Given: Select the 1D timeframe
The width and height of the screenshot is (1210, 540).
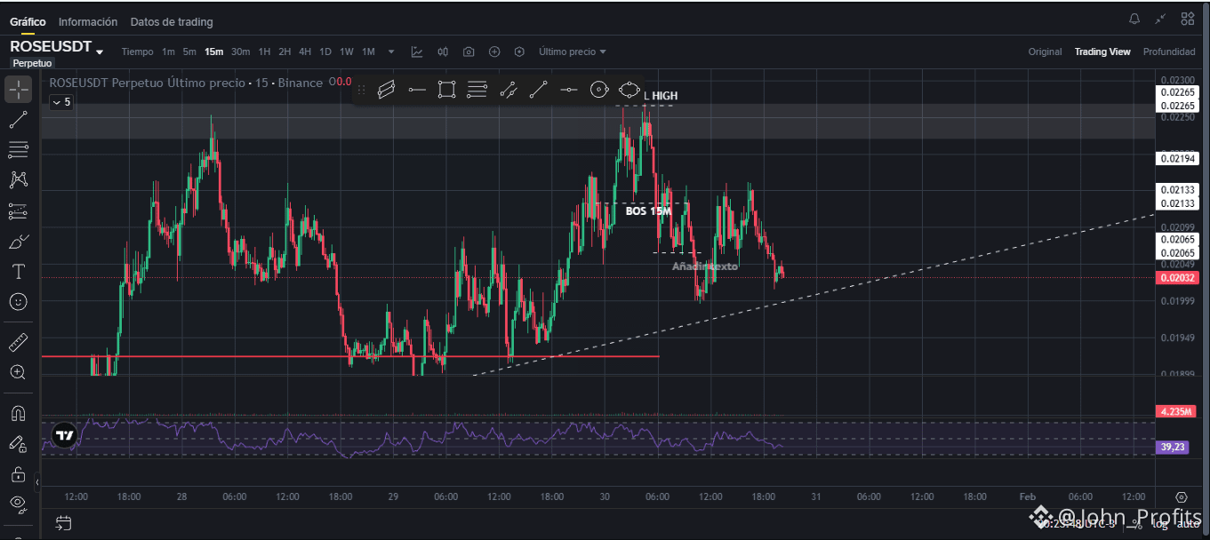Looking at the screenshot, I should 325,52.
